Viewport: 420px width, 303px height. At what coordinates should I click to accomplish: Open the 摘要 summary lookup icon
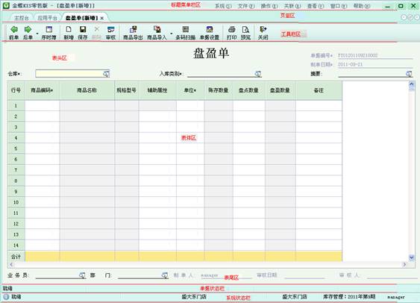pos(409,74)
